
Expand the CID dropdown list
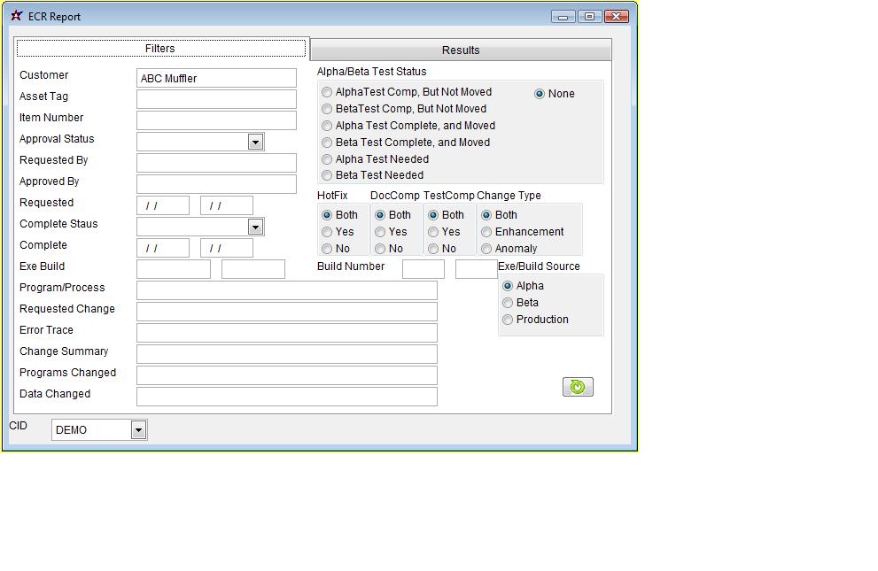[x=138, y=430]
